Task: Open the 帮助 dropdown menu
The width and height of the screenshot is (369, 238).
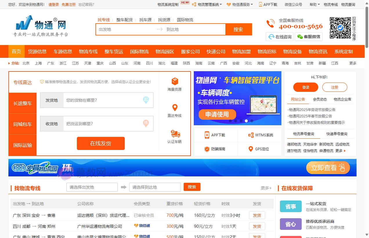Action: (313, 5)
